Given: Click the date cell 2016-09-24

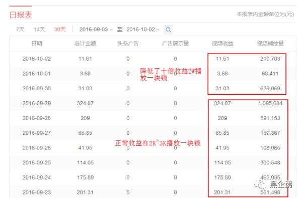Looking at the screenshot, I should [37, 177].
